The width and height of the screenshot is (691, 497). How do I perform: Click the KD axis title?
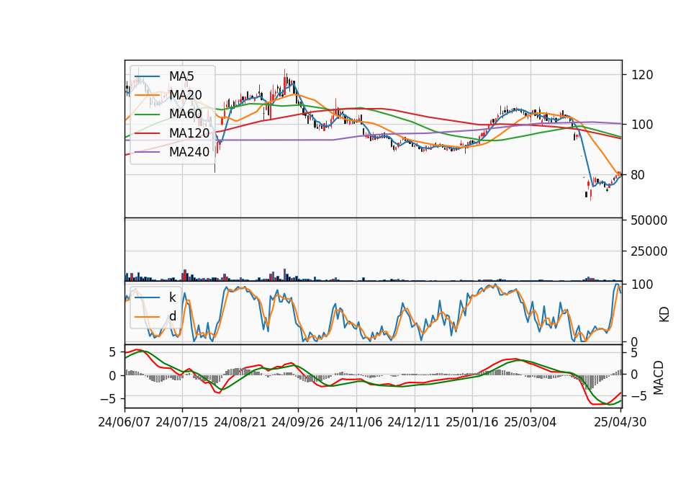[664, 315]
